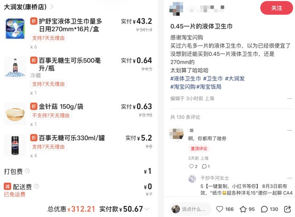Open more options beside edit time
The height and width of the screenshot is (217, 295).
(289, 99)
